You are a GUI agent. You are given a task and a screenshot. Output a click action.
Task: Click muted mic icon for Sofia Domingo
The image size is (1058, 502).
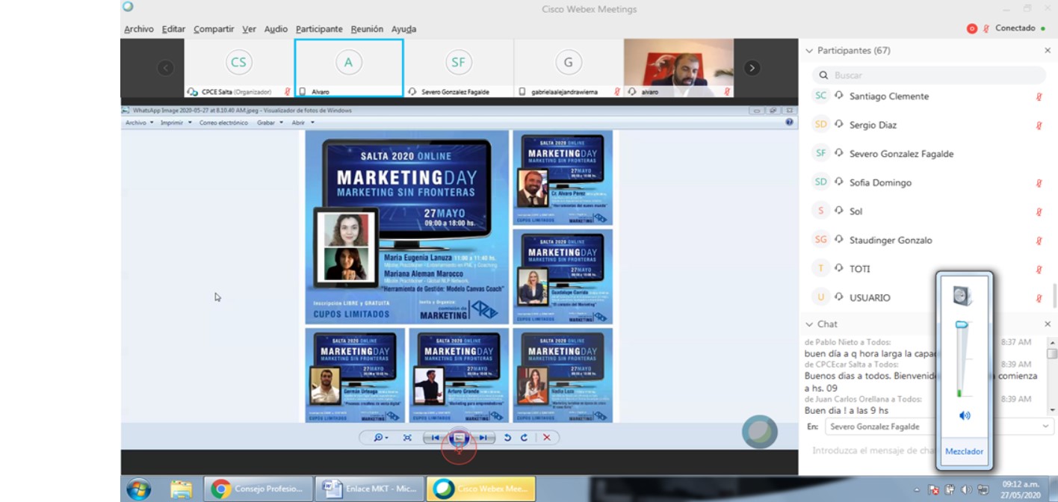point(1039,183)
